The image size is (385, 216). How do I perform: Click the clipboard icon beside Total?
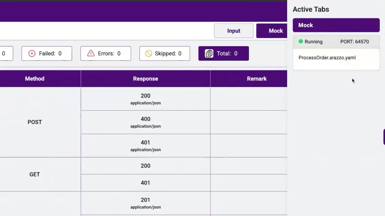click(x=209, y=54)
